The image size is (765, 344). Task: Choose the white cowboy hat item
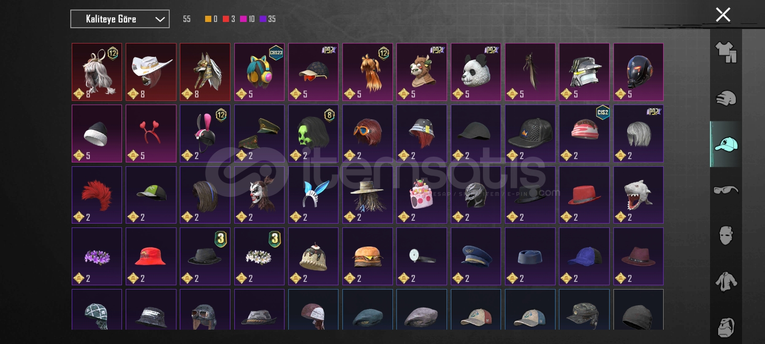pos(151,72)
